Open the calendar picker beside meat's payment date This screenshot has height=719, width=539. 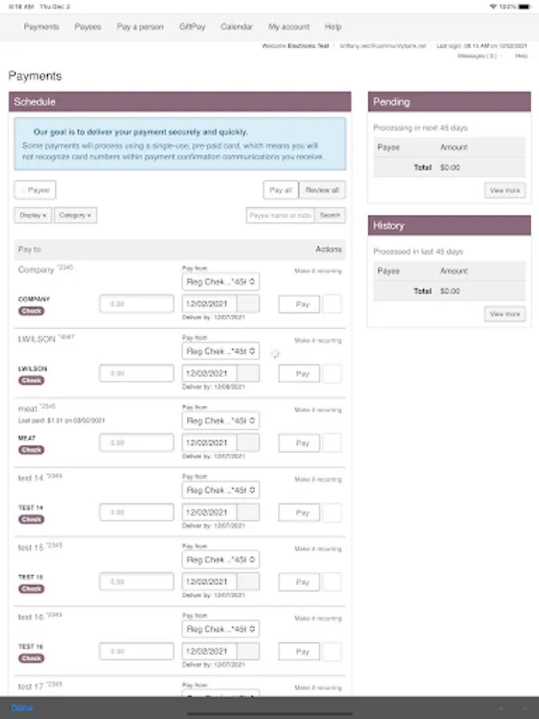(x=249, y=443)
